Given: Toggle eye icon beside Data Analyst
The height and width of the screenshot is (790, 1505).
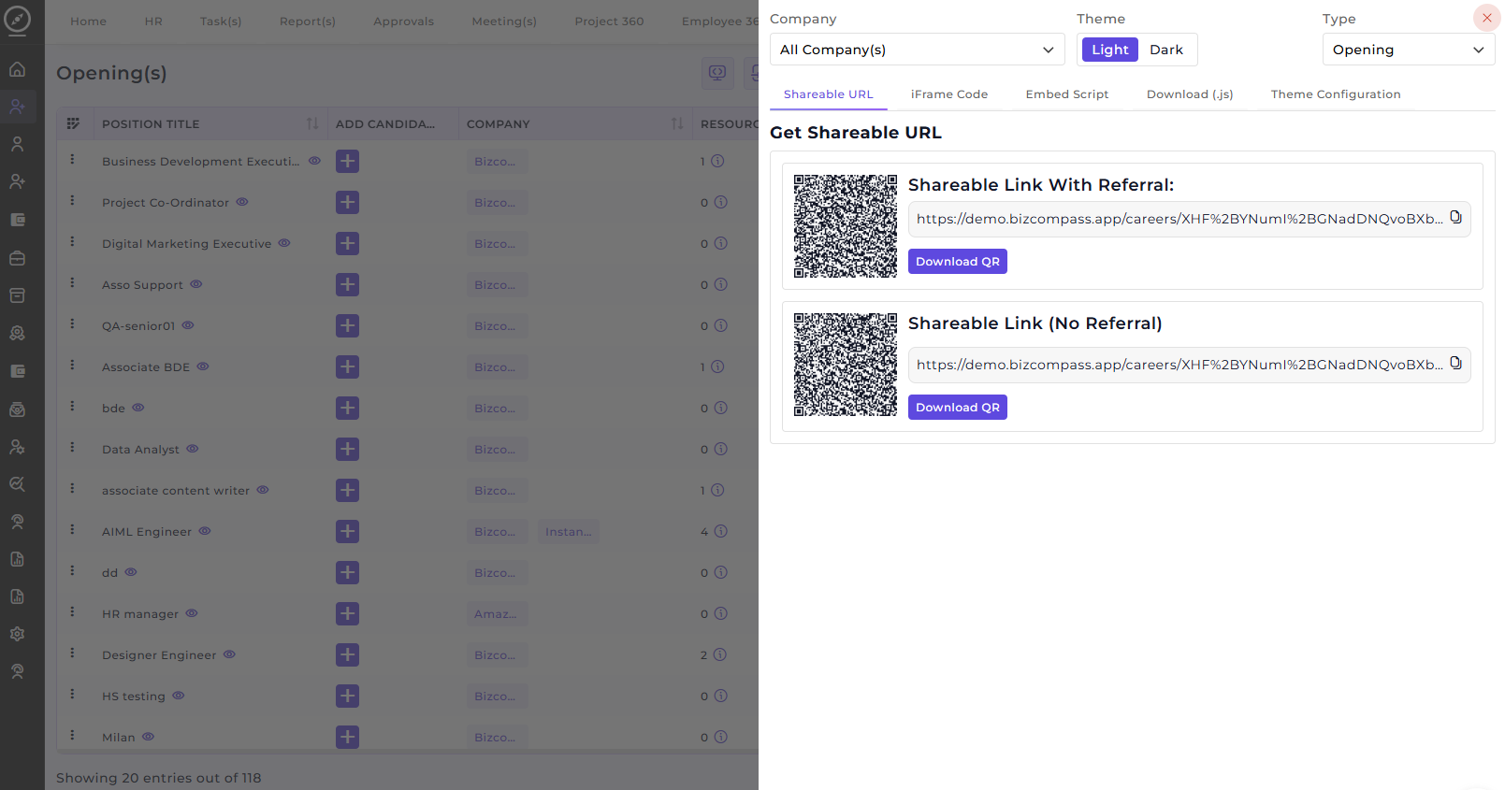Looking at the screenshot, I should pyautogui.click(x=193, y=449).
